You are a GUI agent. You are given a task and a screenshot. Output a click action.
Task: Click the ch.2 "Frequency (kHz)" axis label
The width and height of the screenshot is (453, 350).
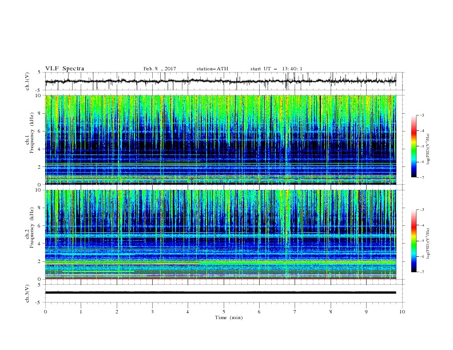(x=32, y=228)
